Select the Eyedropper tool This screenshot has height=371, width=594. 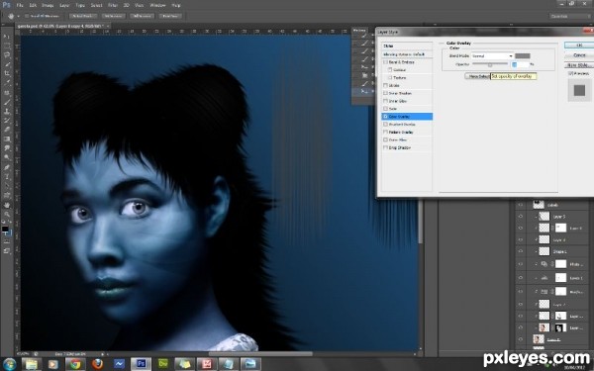(7, 83)
